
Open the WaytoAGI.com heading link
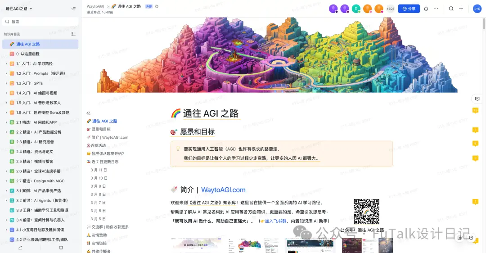[223, 190]
